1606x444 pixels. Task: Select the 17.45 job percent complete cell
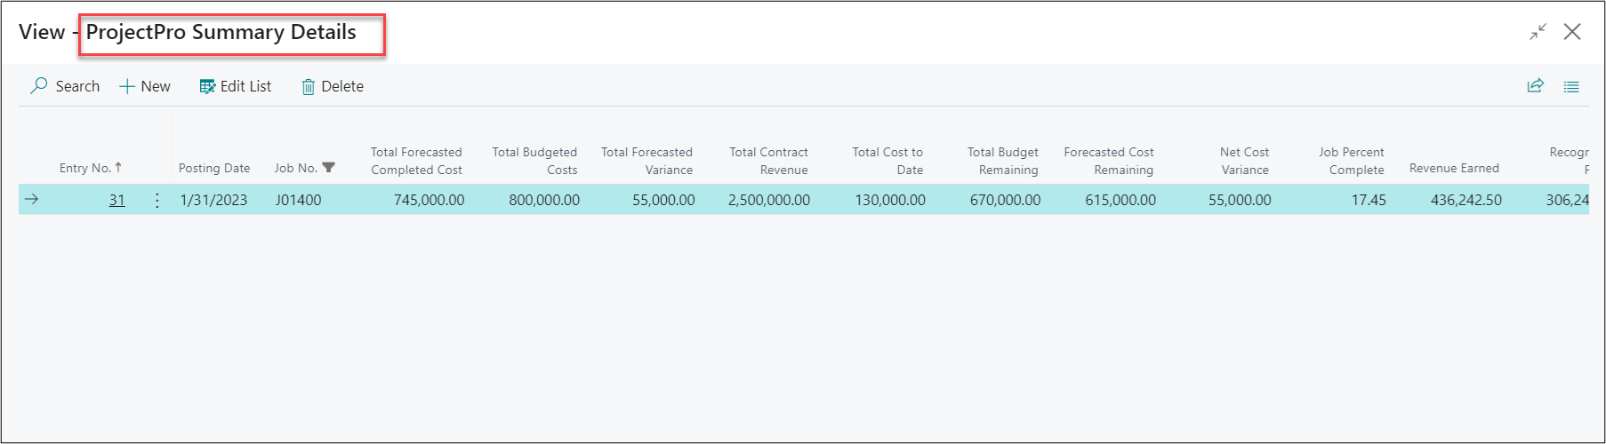point(1369,200)
